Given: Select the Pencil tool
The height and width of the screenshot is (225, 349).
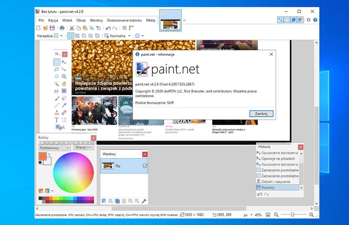Looking at the screenshot, I should tap(57, 106).
